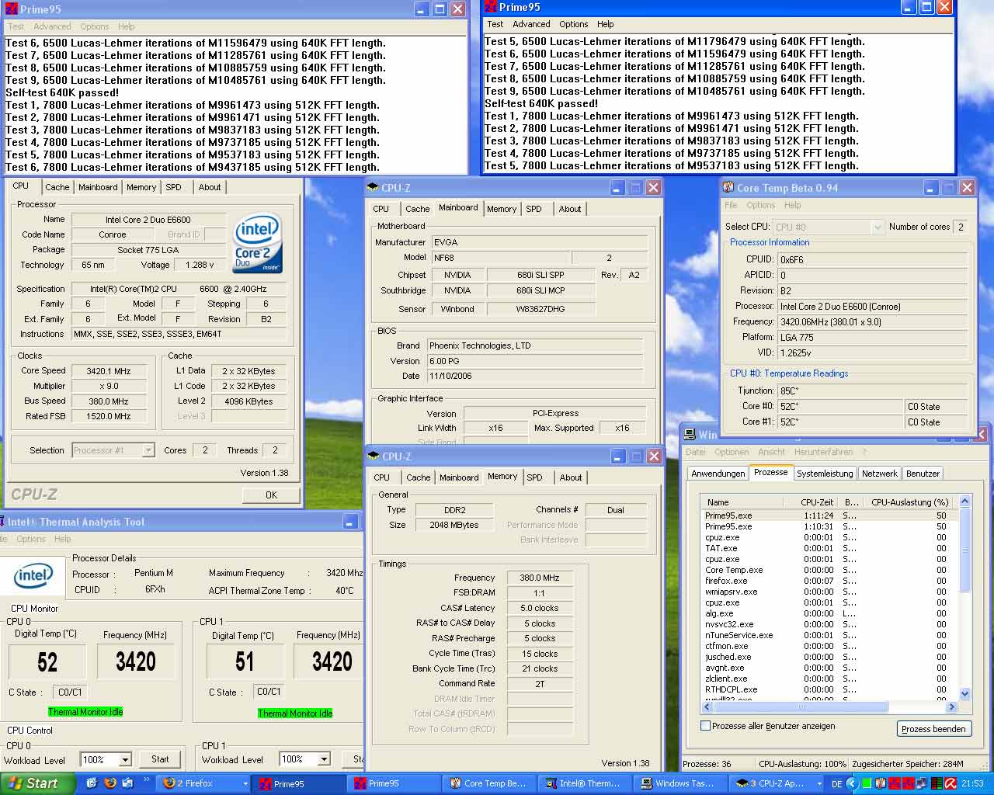This screenshot has height=795, width=994.
Task: Switch to Windows Task Manager taskbar button
Action: pyautogui.click(x=682, y=783)
